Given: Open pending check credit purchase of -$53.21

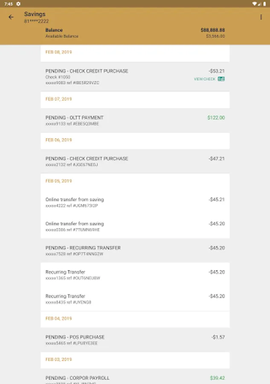Looking at the screenshot, I should pos(135,76).
